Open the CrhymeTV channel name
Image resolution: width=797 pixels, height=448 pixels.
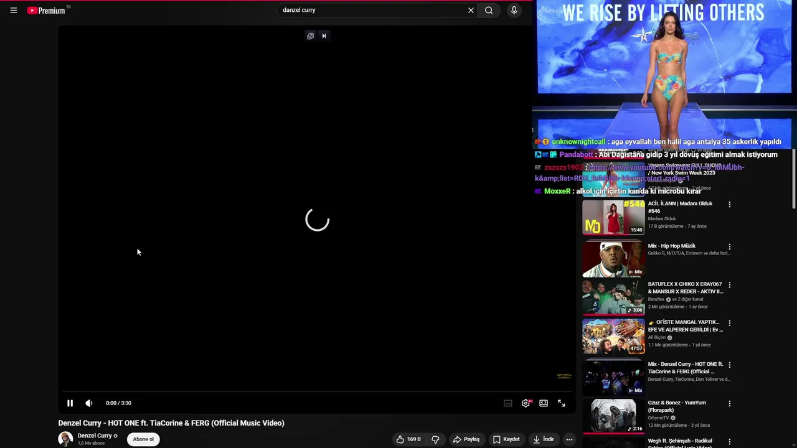coord(659,418)
